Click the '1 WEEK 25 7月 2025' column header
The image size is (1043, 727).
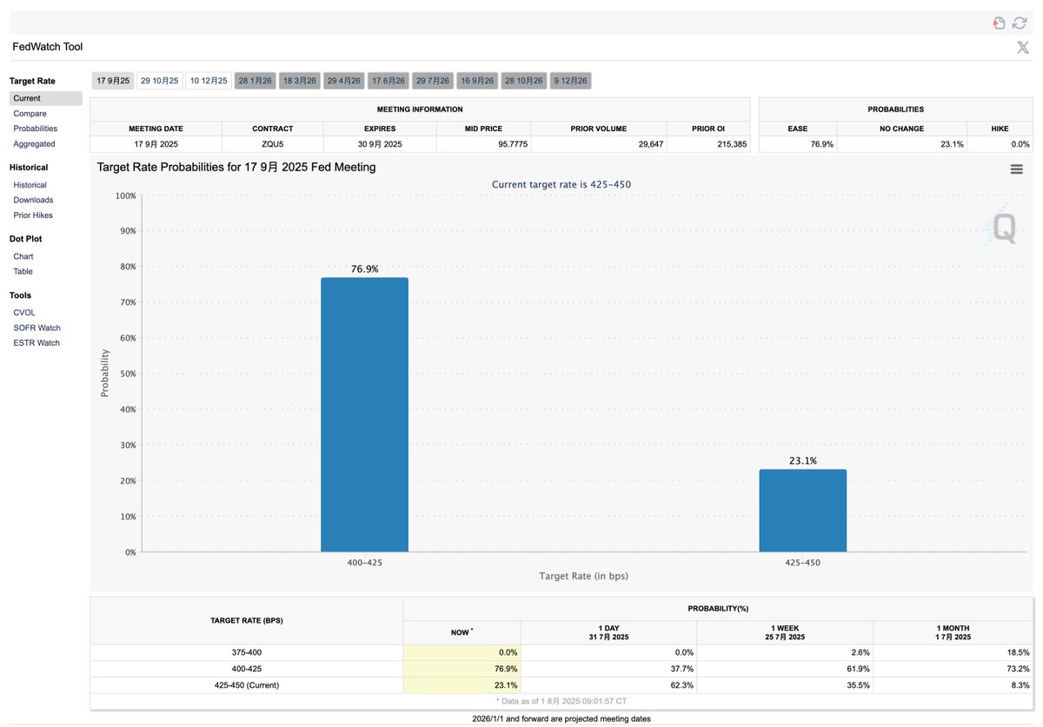click(x=785, y=632)
